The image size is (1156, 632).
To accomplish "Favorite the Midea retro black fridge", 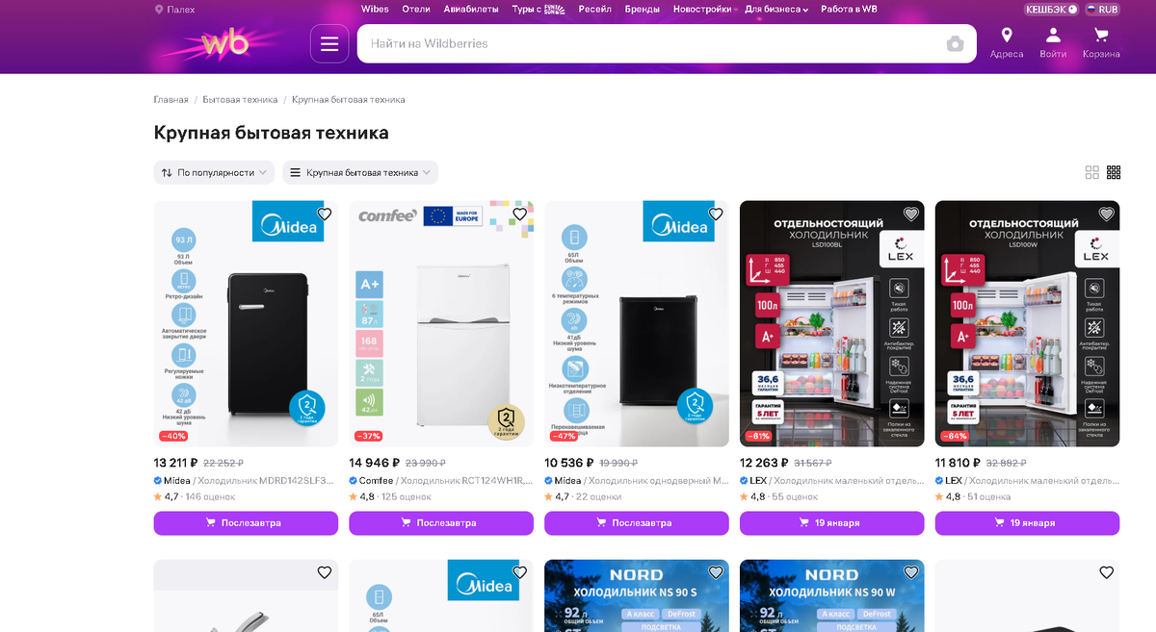I will click(325, 214).
